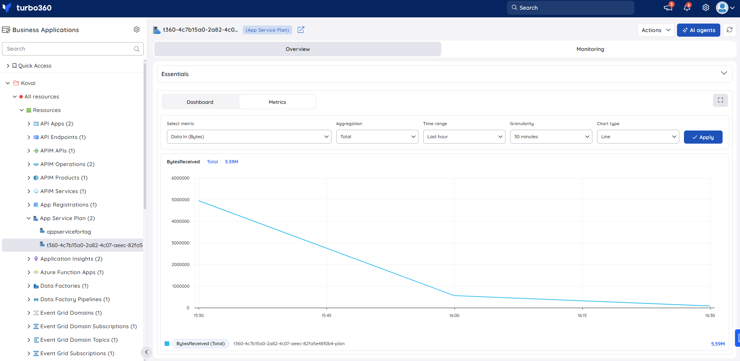
Task: Click the Apply button
Action: tap(703, 137)
